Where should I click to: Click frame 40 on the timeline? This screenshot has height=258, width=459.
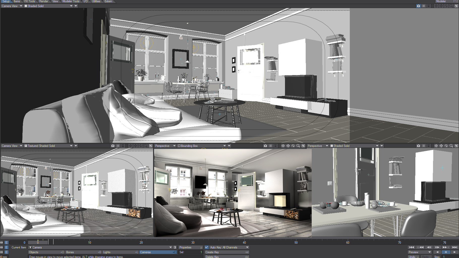[244, 242]
